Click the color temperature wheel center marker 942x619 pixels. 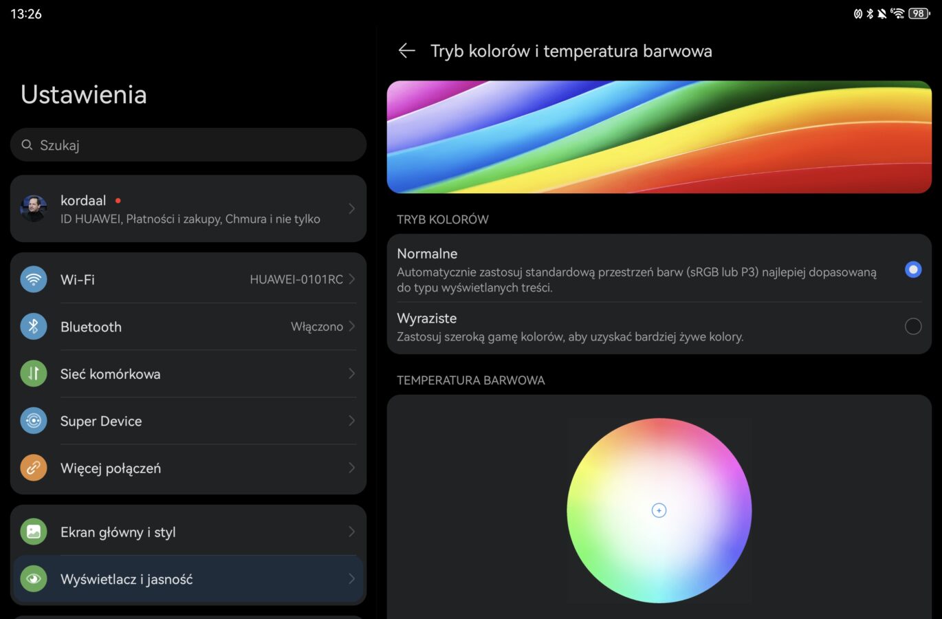659,510
